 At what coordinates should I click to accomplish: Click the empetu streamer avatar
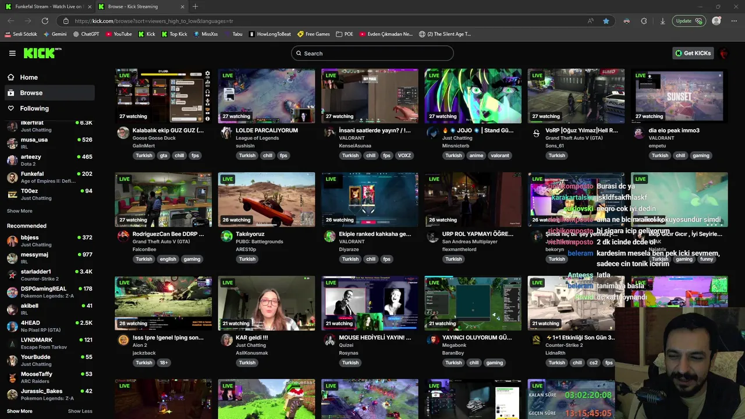coord(639,133)
